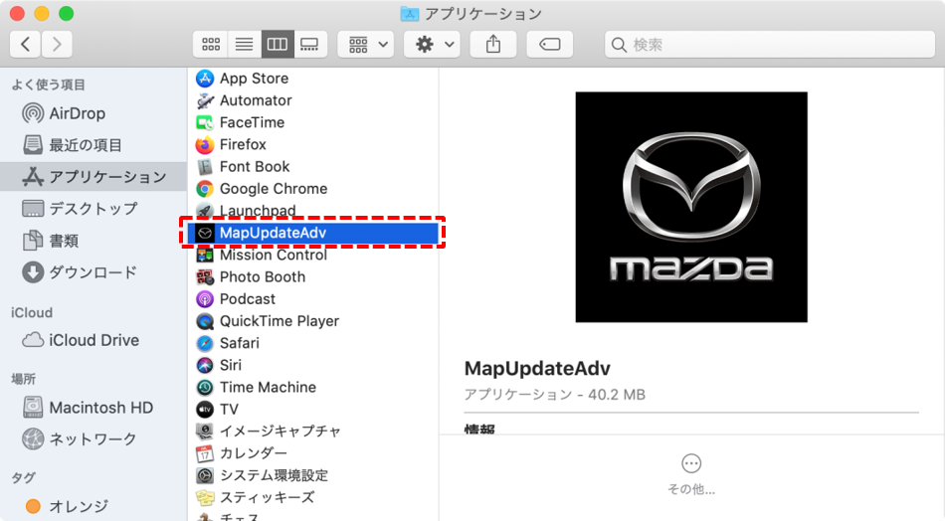945x521 pixels.
Task: Select Time Machine in the list
Action: [313, 388]
